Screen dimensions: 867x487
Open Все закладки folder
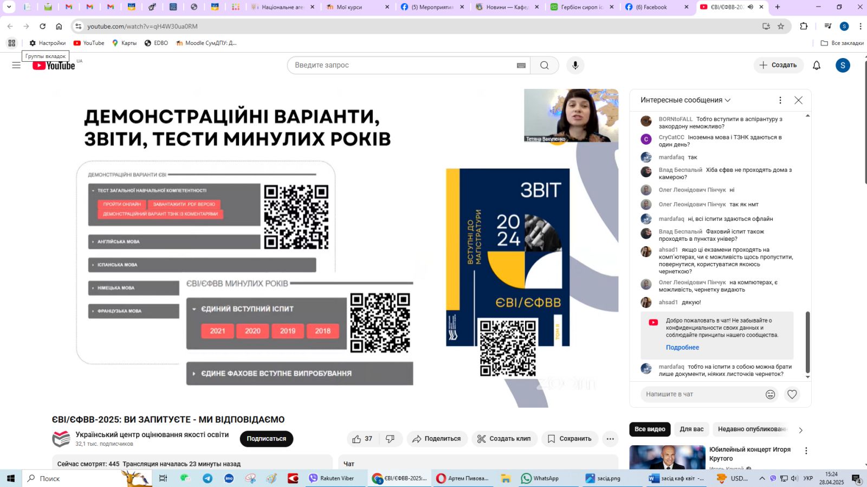[x=842, y=43]
